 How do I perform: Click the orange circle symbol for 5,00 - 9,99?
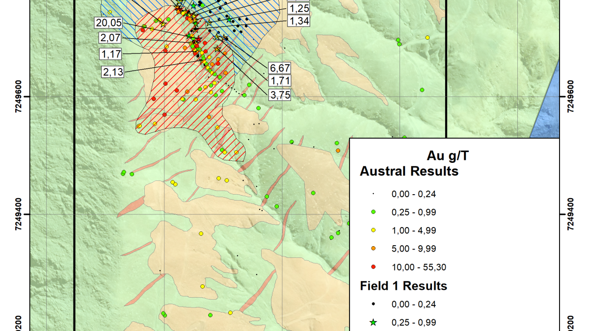point(374,249)
